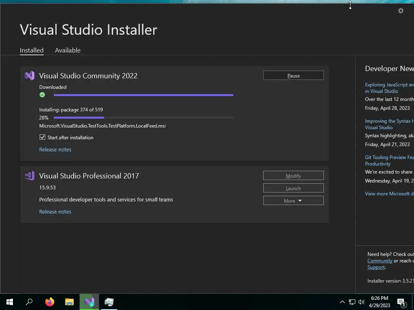Click the Developer News heading

point(389,69)
